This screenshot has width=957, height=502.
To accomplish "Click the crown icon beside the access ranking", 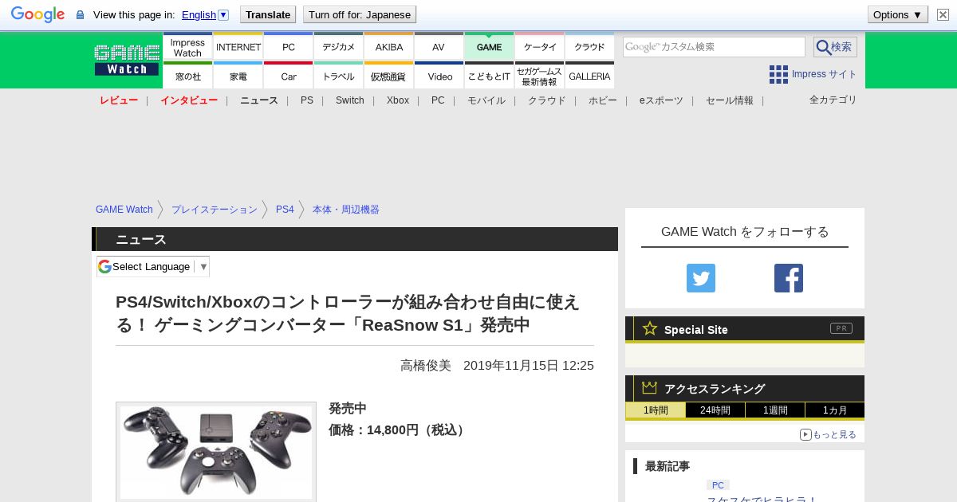I will (649, 388).
